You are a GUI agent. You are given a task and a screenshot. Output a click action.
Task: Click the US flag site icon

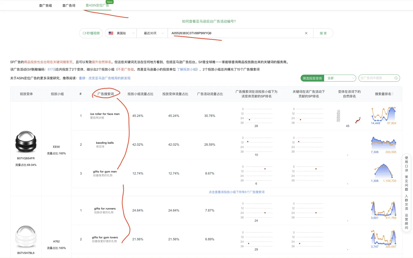coord(111,33)
